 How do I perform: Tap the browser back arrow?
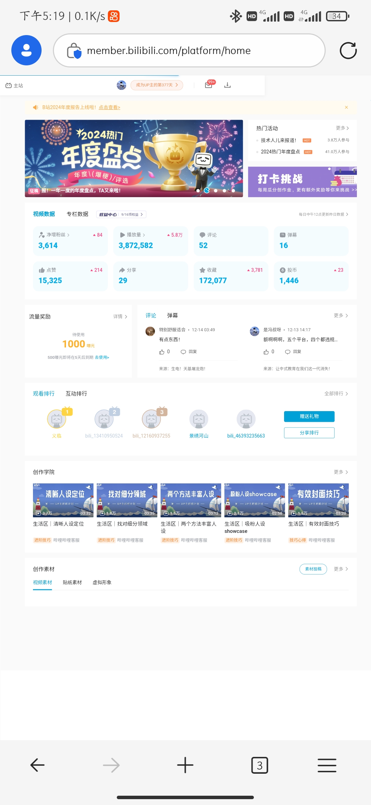coord(37,765)
